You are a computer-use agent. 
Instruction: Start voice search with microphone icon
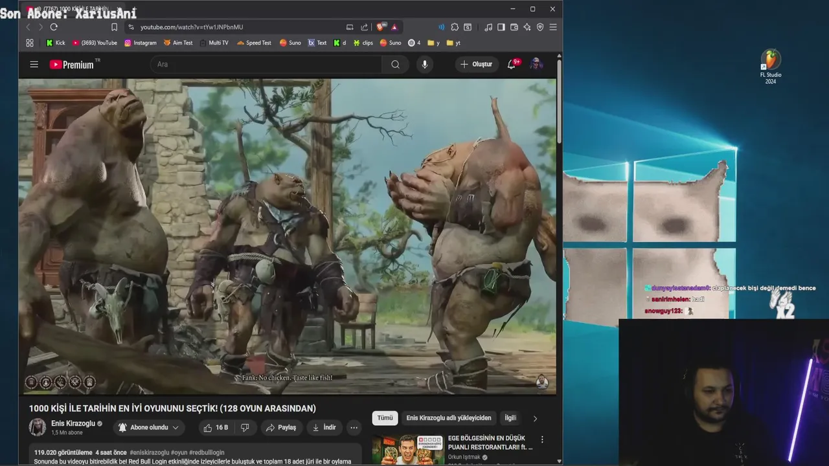click(x=425, y=64)
